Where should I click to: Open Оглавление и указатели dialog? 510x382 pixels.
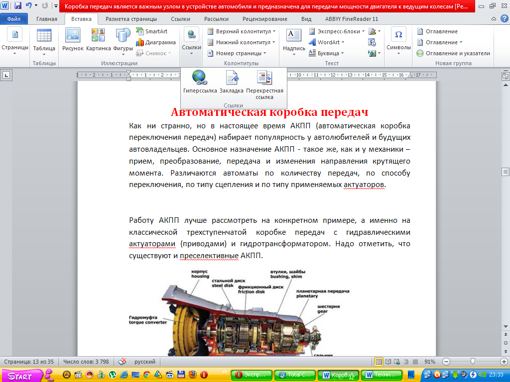click(453, 53)
